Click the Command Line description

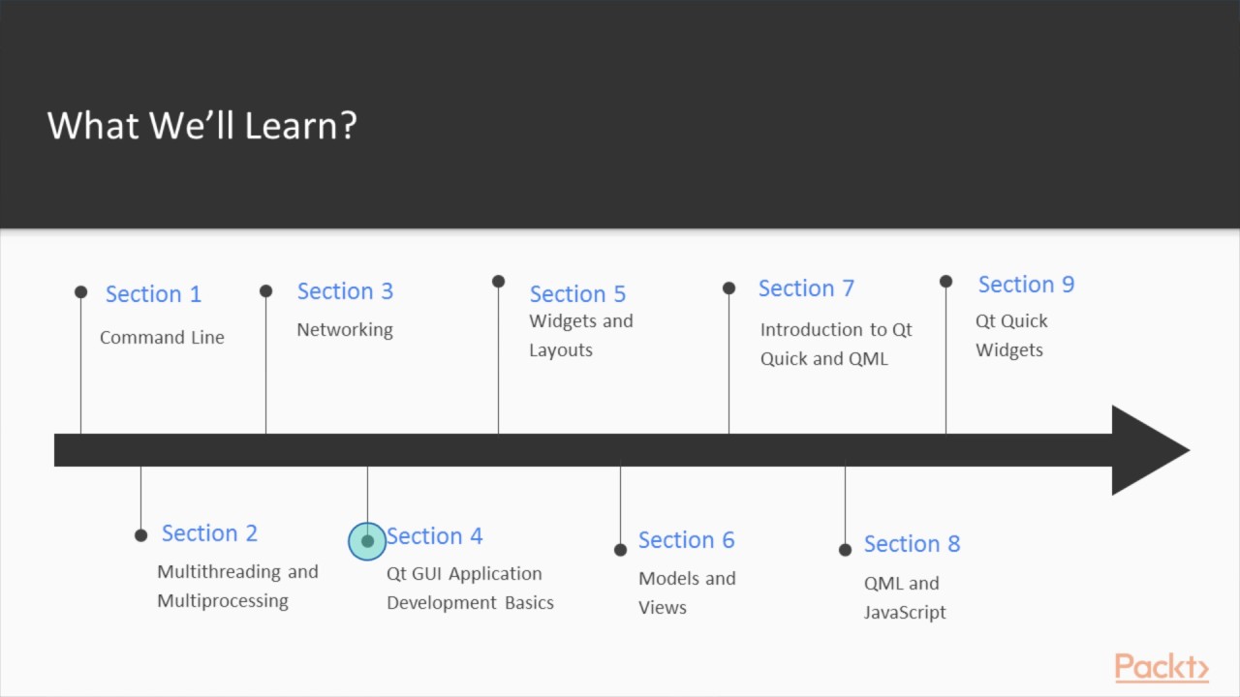[162, 337]
